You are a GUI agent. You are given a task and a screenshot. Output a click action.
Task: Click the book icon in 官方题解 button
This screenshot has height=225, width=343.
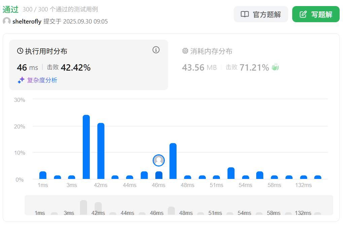[x=244, y=14]
